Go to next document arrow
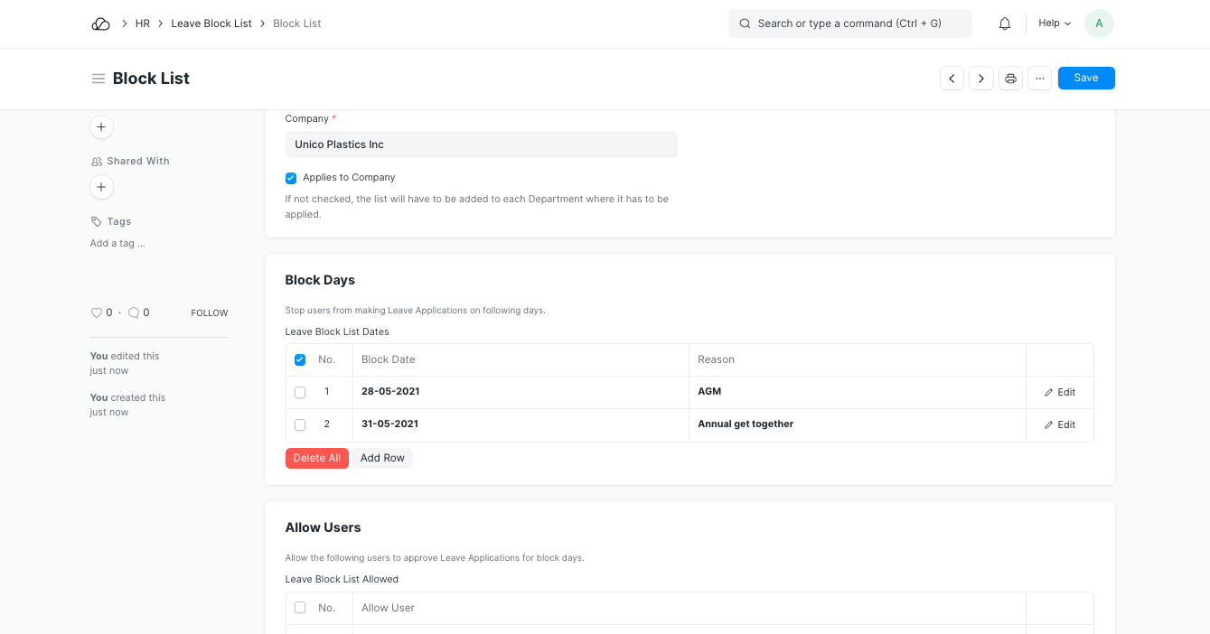Screen dimensions: 1210x634 pyautogui.click(x=981, y=79)
